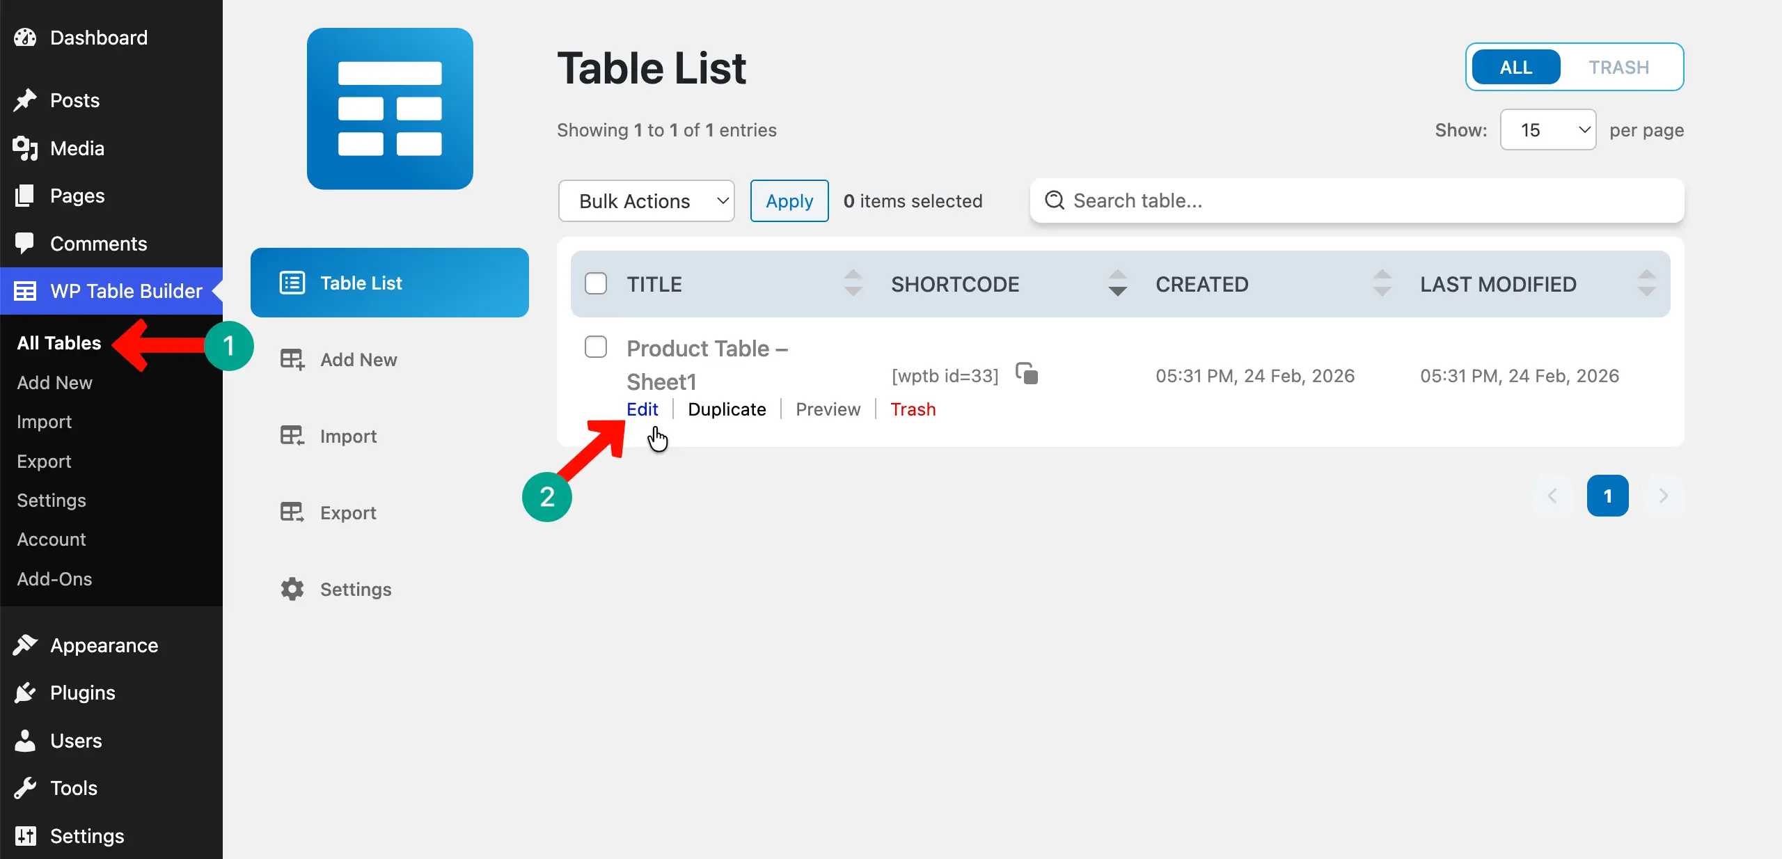Check the Product Table – Sheet1 checkbox
This screenshot has height=859, width=1782.
click(596, 347)
